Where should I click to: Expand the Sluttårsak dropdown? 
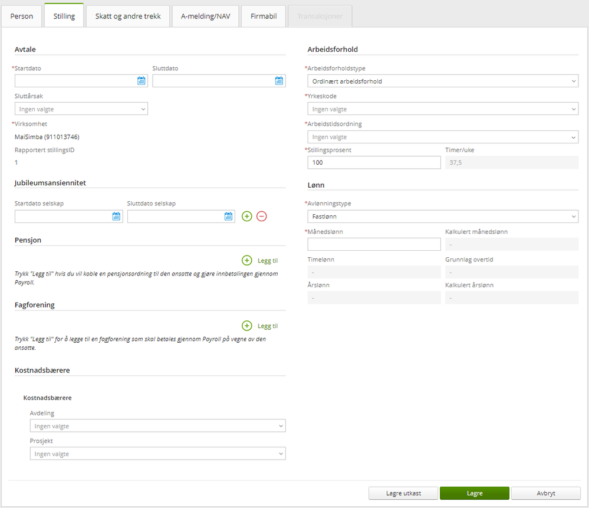click(x=81, y=109)
